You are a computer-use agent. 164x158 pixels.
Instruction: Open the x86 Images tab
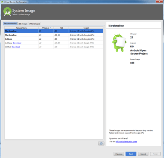tap(23, 24)
